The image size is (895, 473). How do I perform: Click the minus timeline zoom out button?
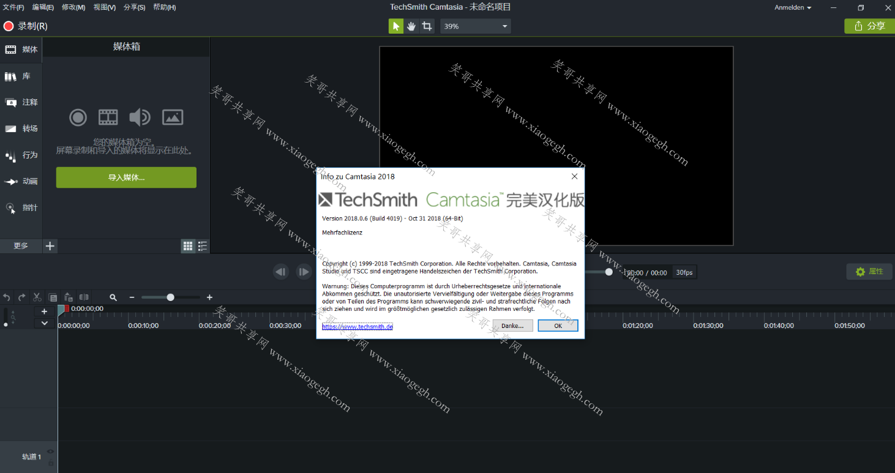132,297
